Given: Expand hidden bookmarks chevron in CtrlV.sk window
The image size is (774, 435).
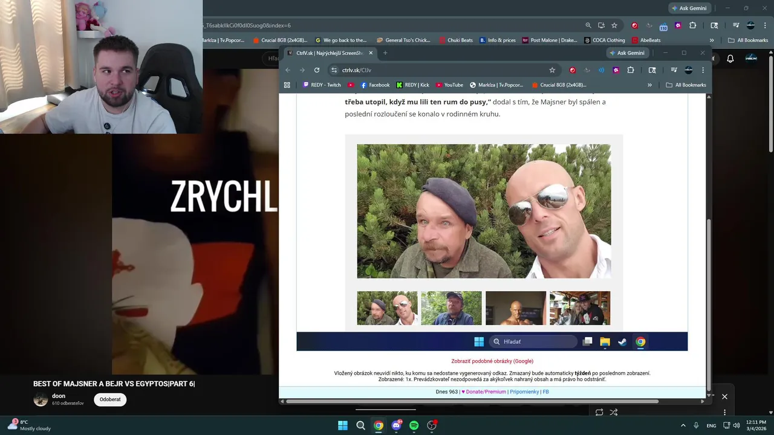Looking at the screenshot, I should tap(650, 85).
